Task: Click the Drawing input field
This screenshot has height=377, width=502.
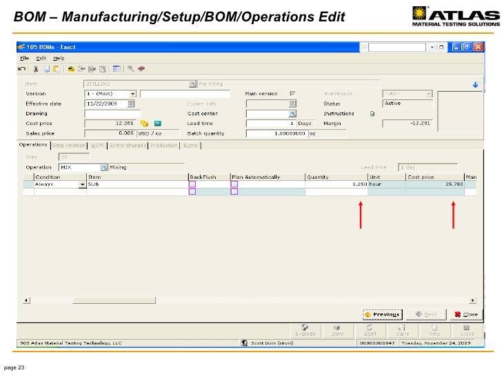Action: point(112,114)
